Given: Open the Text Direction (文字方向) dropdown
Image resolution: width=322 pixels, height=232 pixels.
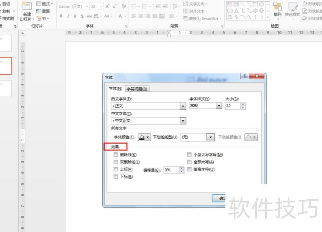Looking at the screenshot, I should 195,4.
